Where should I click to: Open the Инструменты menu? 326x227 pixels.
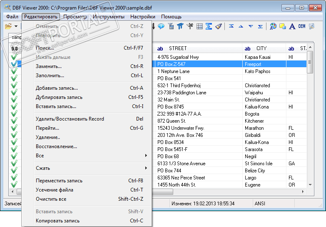(109, 17)
